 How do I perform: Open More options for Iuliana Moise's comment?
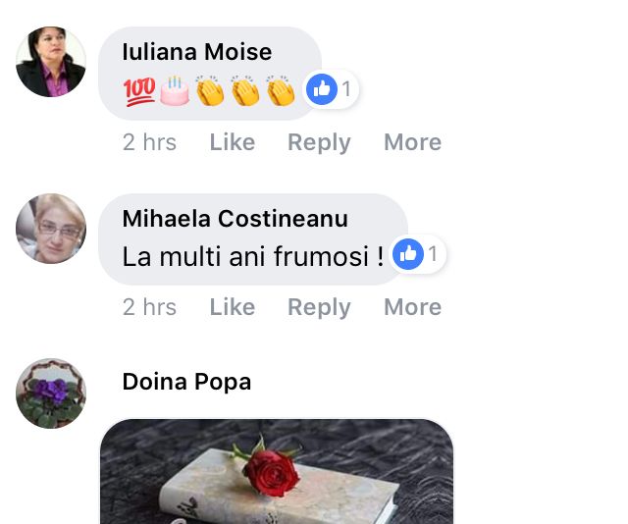[412, 142]
